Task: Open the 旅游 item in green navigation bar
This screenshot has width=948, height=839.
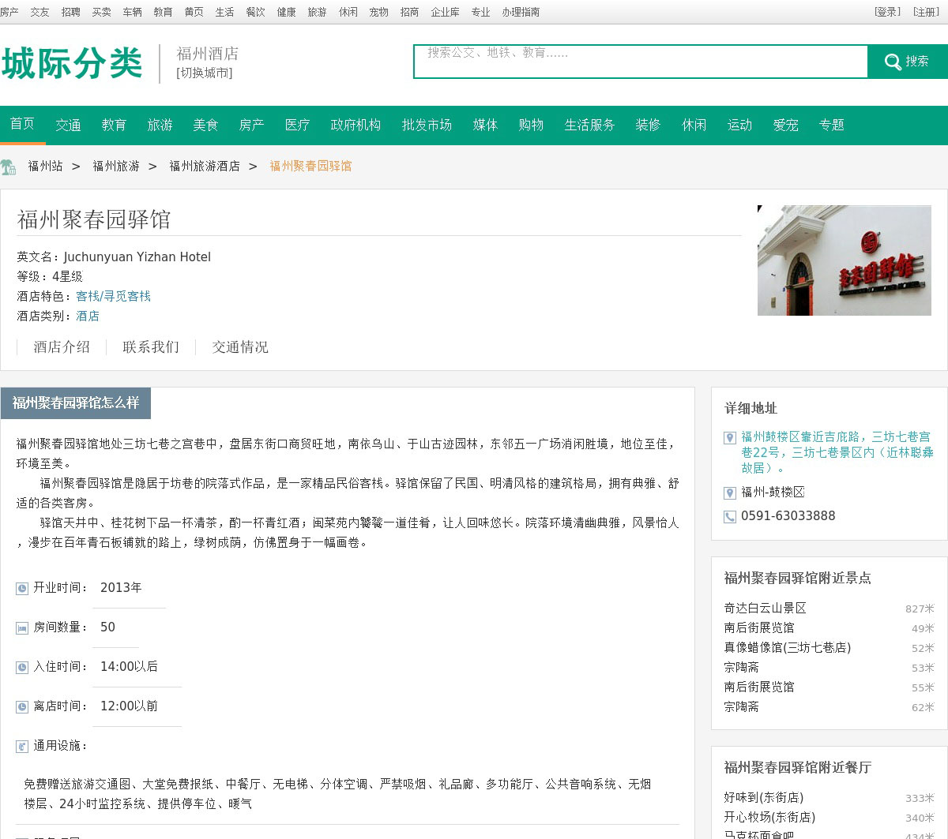Action: tap(160, 125)
